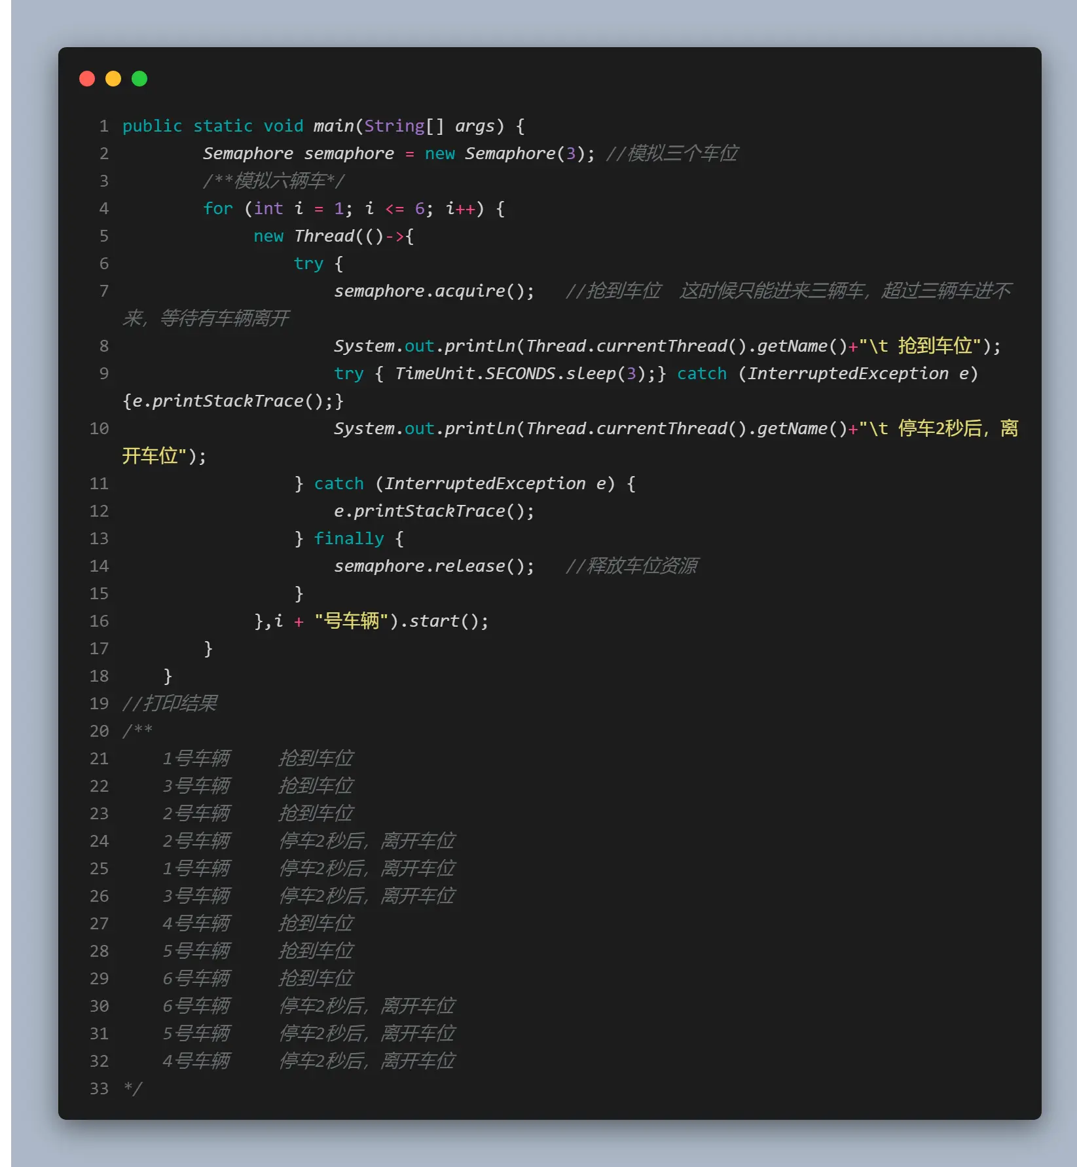Viewport: 1077px width, 1167px height.
Task: Click 'TimeUnit.SECONDS.sleep(3)' on line 9
Action: pyautogui.click(x=519, y=373)
